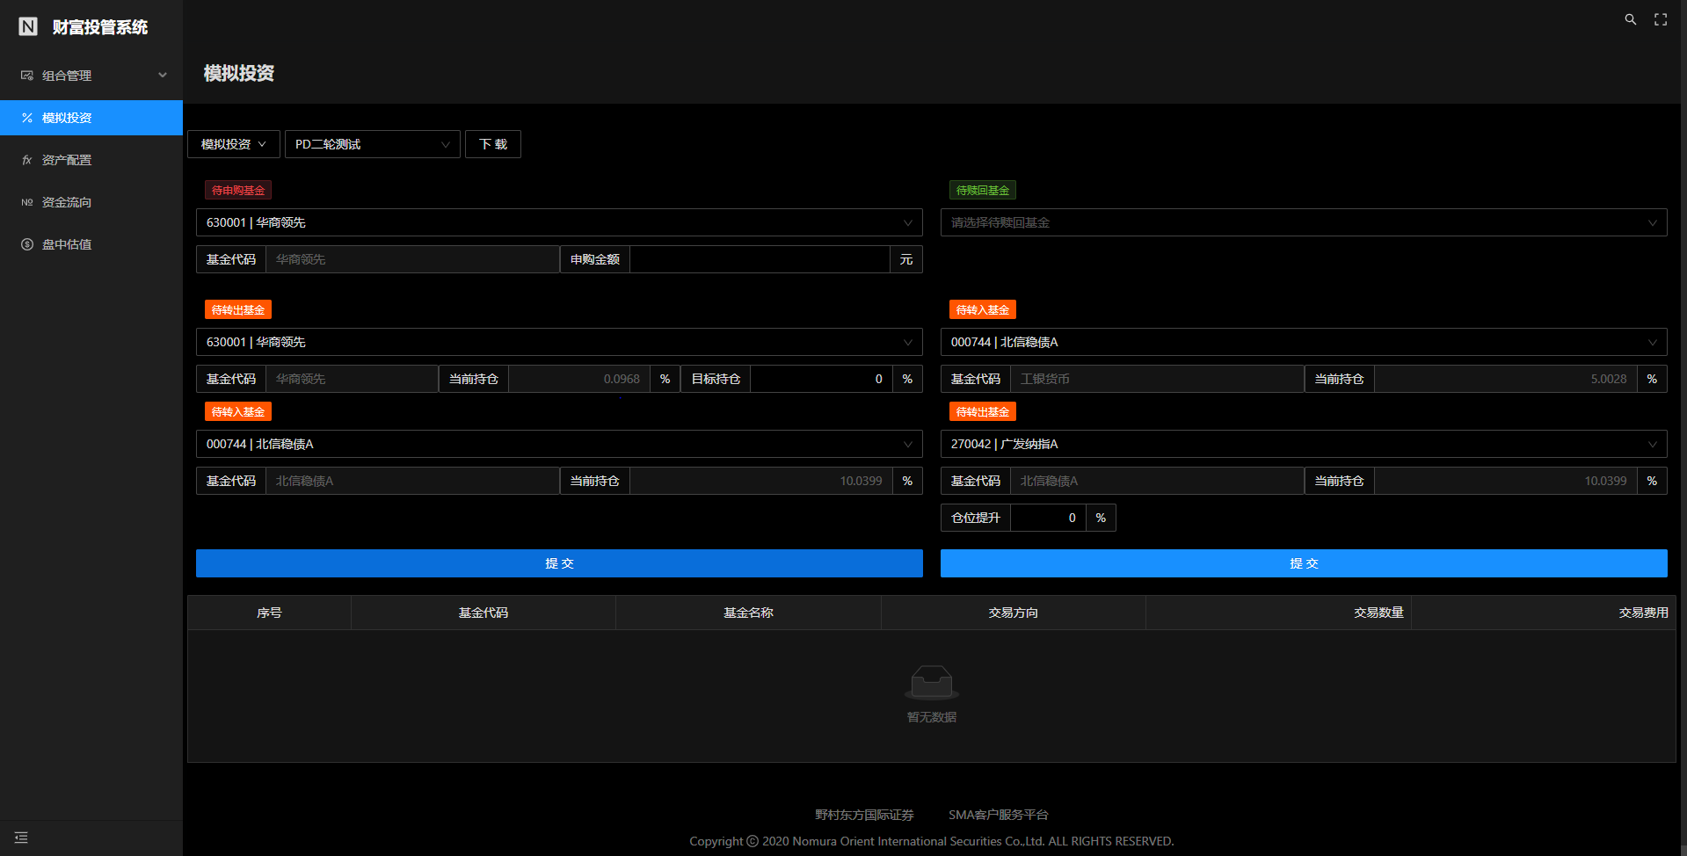The width and height of the screenshot is (1687, 856).
Task: Submit the left 提交 form
Action: [559, 563]
